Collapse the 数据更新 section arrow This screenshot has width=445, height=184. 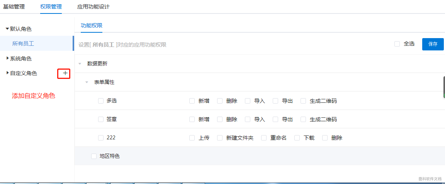coord(80,64)
